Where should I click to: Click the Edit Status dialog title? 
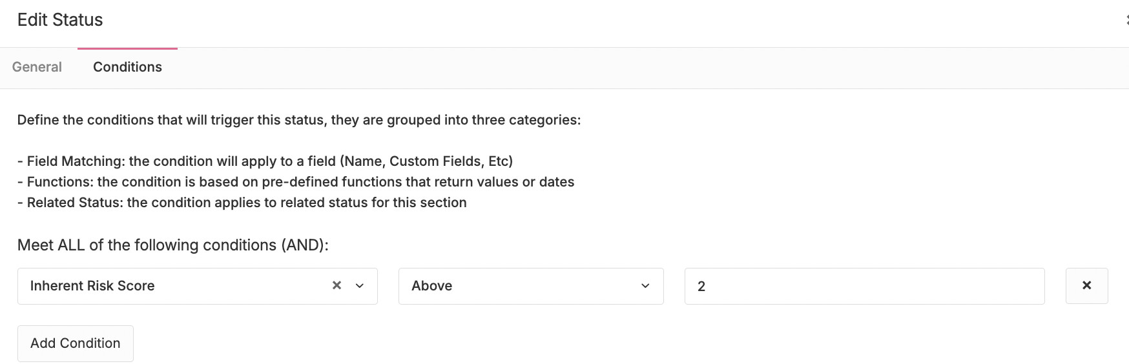click(60, 20)
